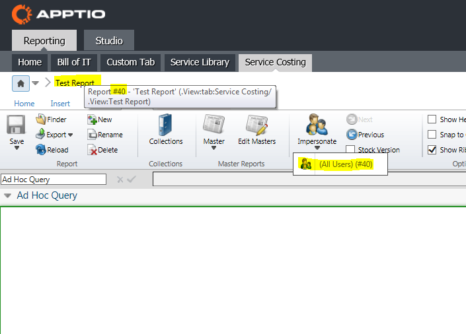
Task: Reload the current report
Action: (x=52, y=150)
